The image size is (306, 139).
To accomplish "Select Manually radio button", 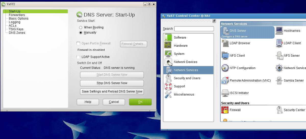I will (81, 33).
